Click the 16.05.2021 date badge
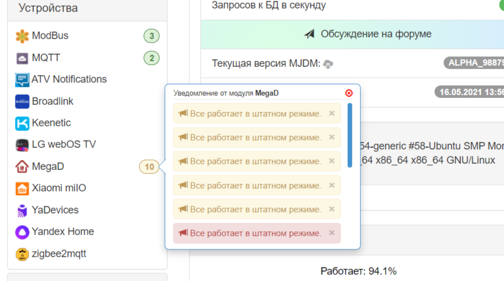This screenshot has height=281, width=504. (470, 92)
